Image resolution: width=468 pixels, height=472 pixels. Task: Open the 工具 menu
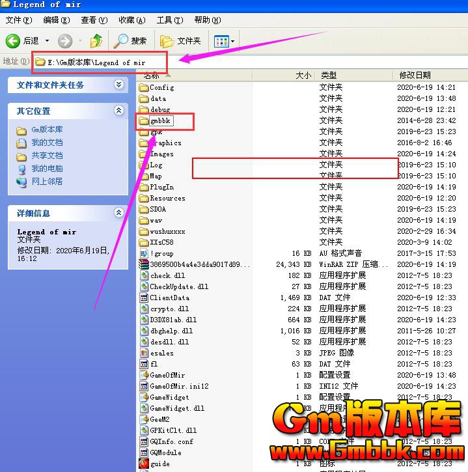169,20
